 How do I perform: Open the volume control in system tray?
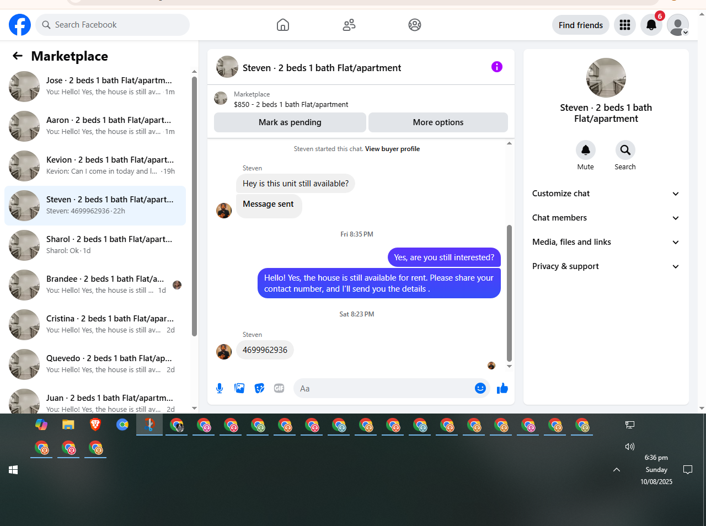click(630, 447)
